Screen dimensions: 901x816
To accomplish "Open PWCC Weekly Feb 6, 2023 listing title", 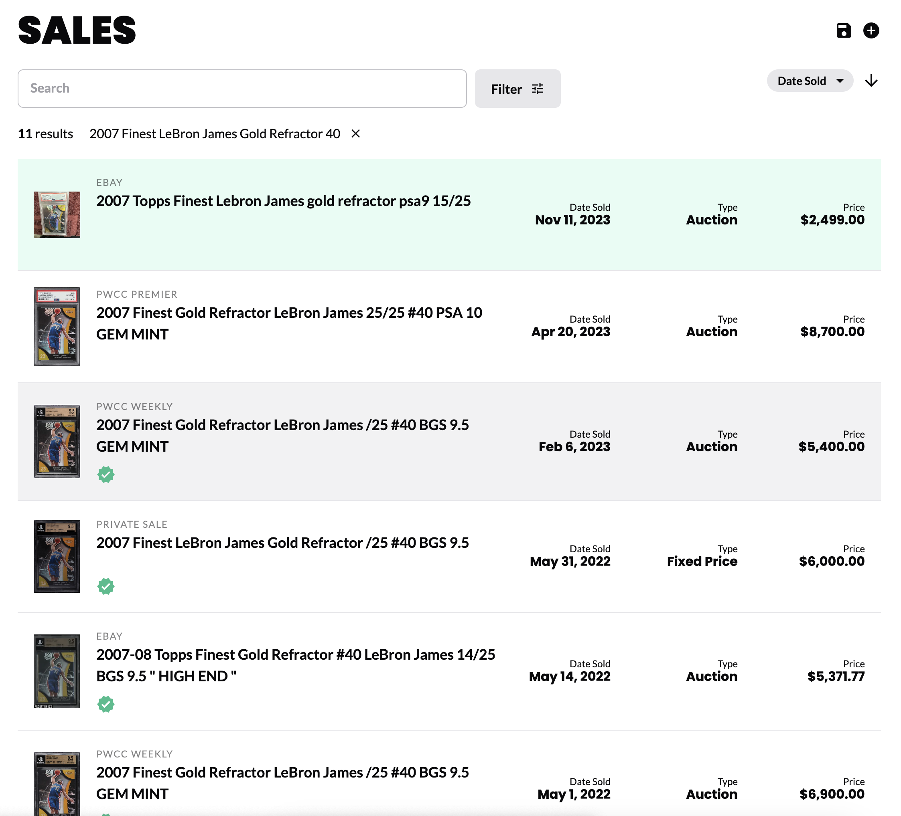I will [x=282, y=436].
